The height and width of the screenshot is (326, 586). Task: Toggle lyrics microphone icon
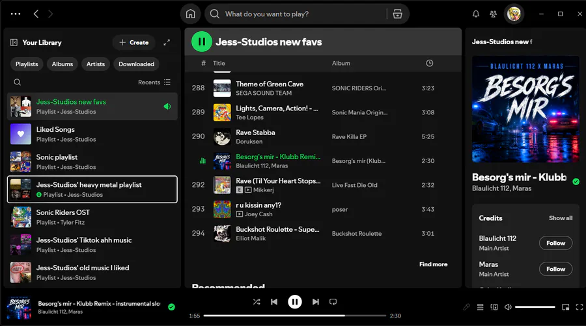pyautogui.click(x=466, y=307)
